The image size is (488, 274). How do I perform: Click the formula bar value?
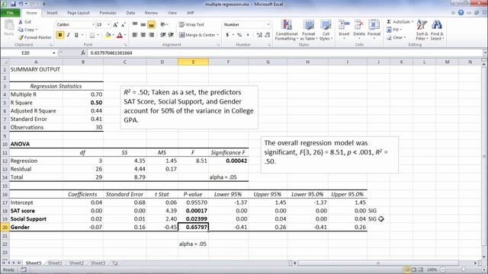click(x=111, y=53)
